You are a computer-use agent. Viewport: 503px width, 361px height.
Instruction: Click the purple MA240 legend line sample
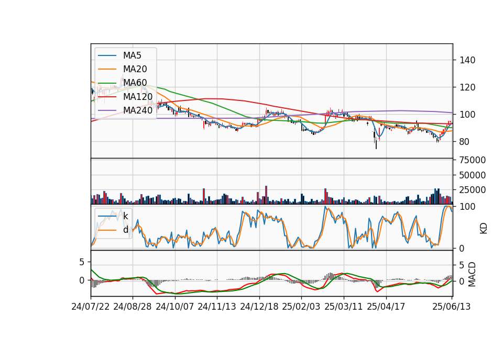click(107, 110)
